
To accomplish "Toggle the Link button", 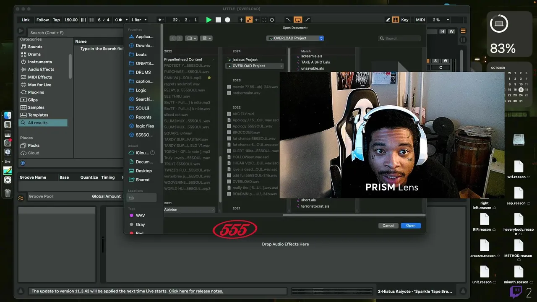I will tap(26, 20).
